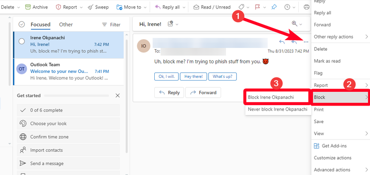Open the Outlook Team welcome email
This screenshot has width=370, height=175.
[69, 72]
